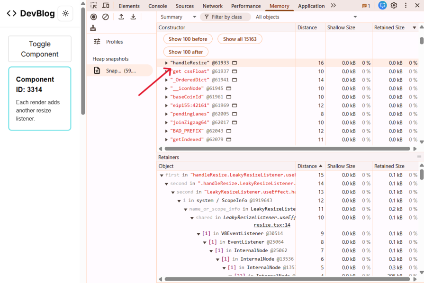Viewport: 424px width, 283px height.
Task: Open DevTools settings gear
Action: click(x=394, y=6)
